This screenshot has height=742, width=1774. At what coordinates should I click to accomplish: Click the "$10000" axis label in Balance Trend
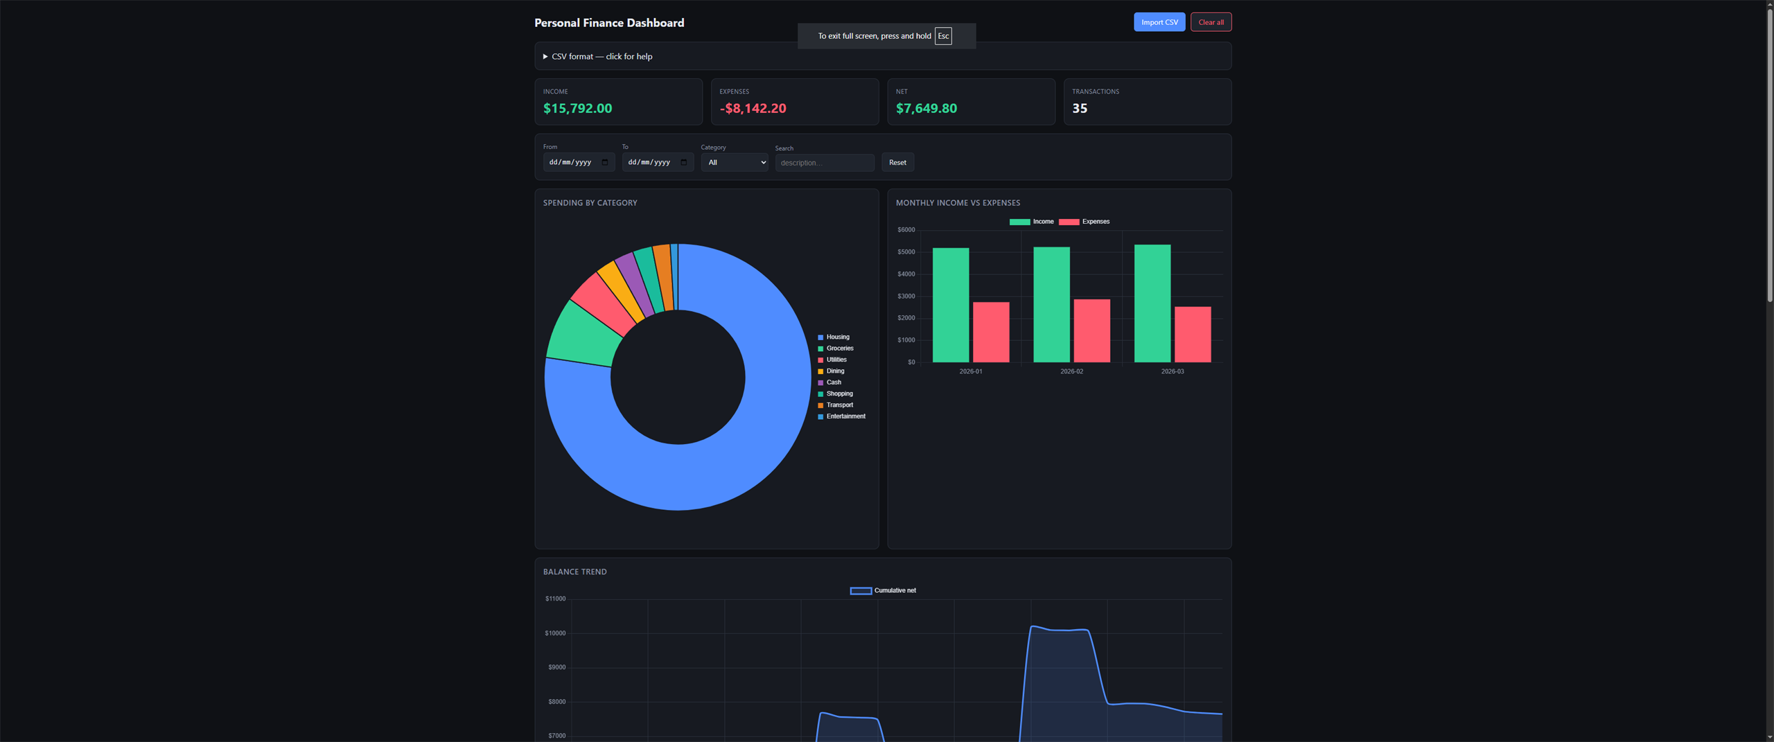[x=555, y=633]
